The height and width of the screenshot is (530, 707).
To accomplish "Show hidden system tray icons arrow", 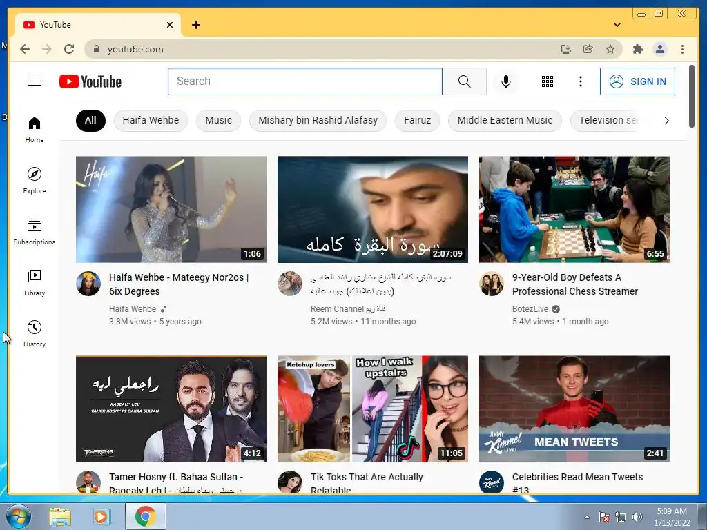I will (x=587, y=517).
